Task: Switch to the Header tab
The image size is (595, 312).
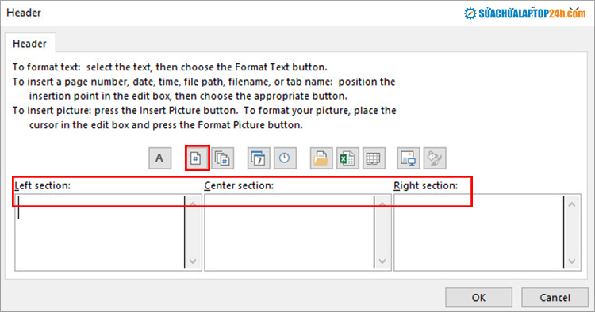Action: click(x=29, y=44)
